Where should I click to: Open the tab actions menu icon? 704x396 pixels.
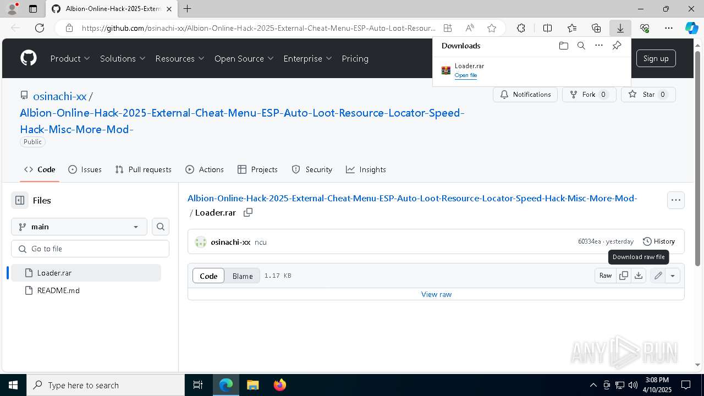[x=33, y=9]
